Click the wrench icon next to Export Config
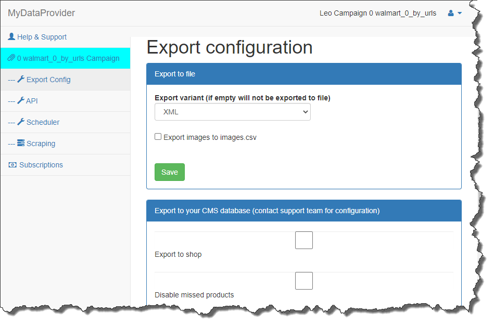 pyautogui.click(x=21, y=80)
